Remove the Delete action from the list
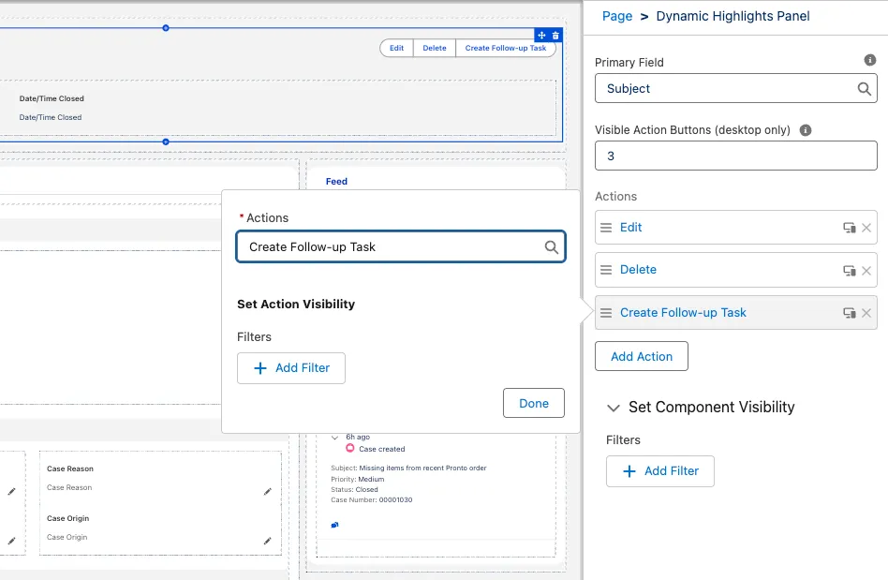This screenshot has width=888, height=580. pyautogui.click(x=866, y=270)
